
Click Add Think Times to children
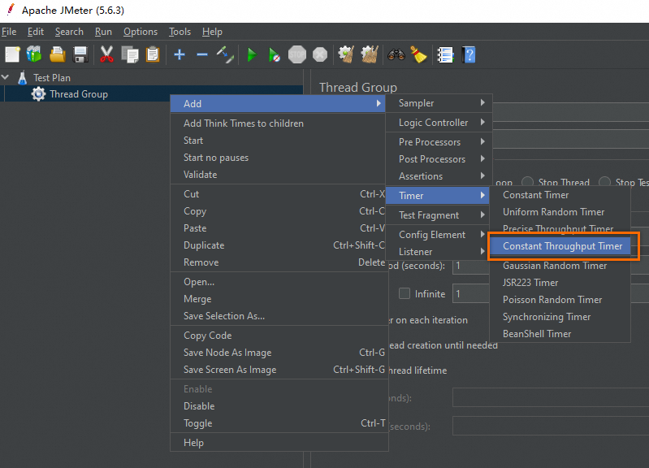tap(279, 123)
